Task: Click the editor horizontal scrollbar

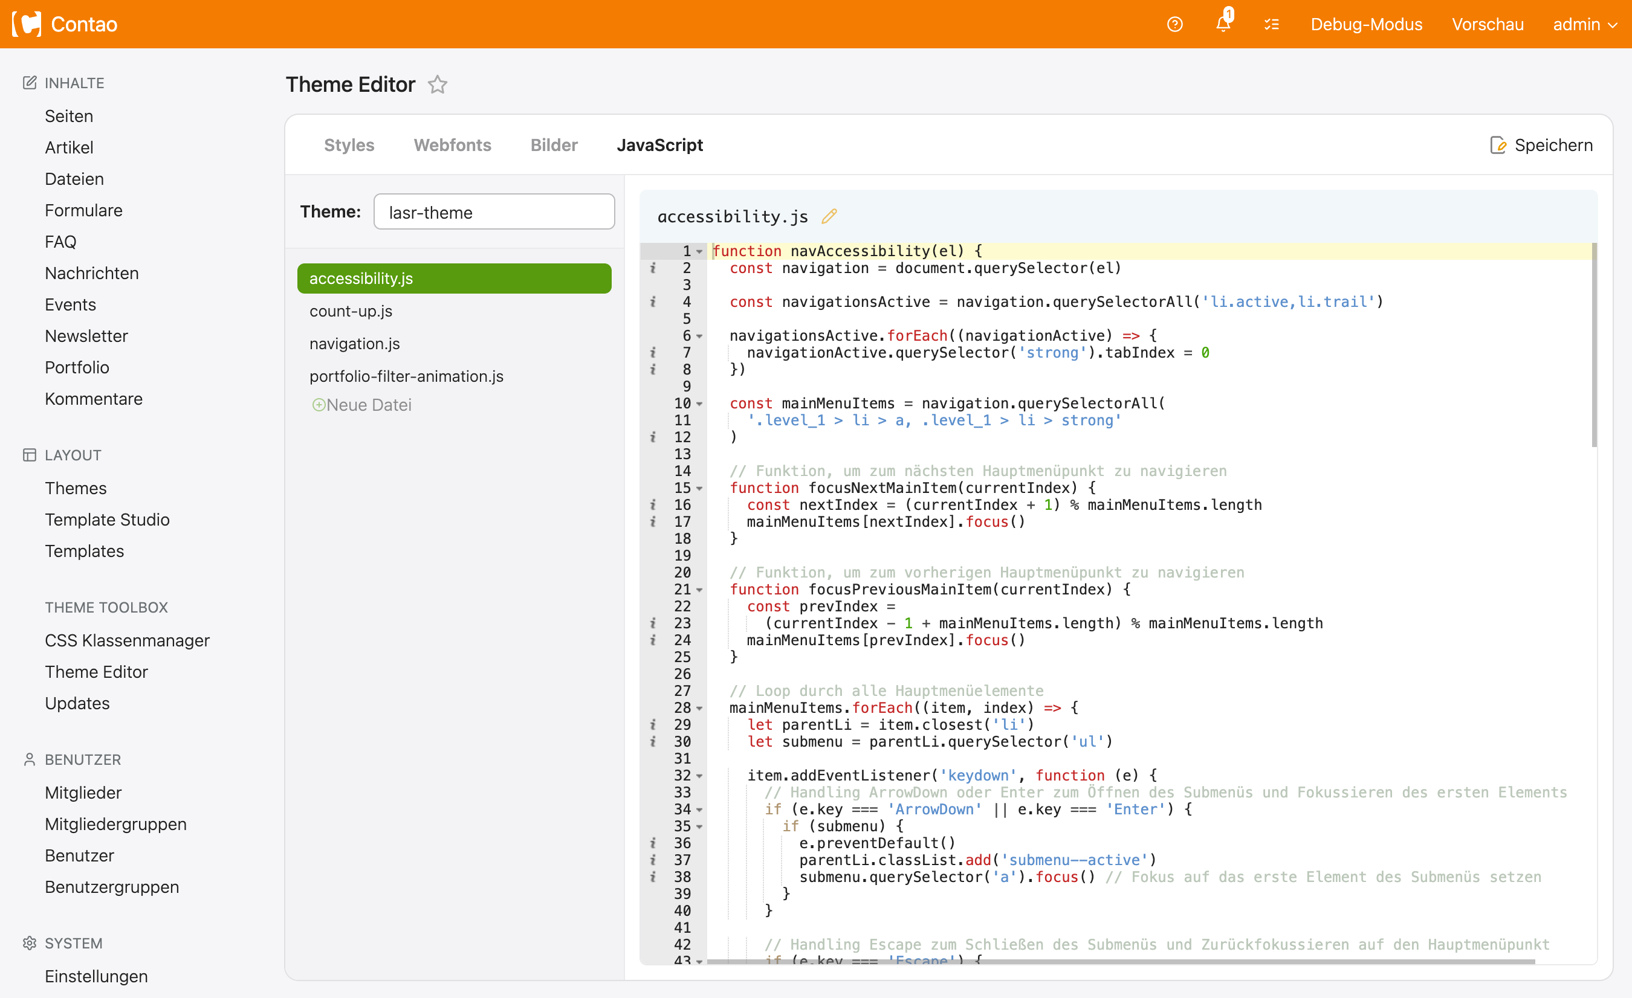Action: click(x=1121, y=961)
